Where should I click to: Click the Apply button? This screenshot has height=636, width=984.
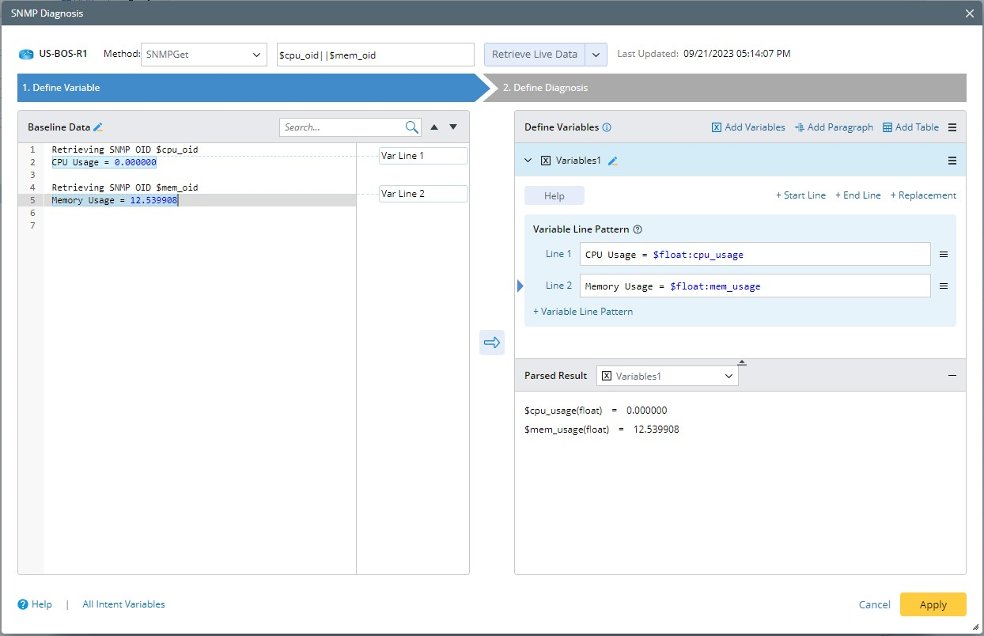(933, 604)
